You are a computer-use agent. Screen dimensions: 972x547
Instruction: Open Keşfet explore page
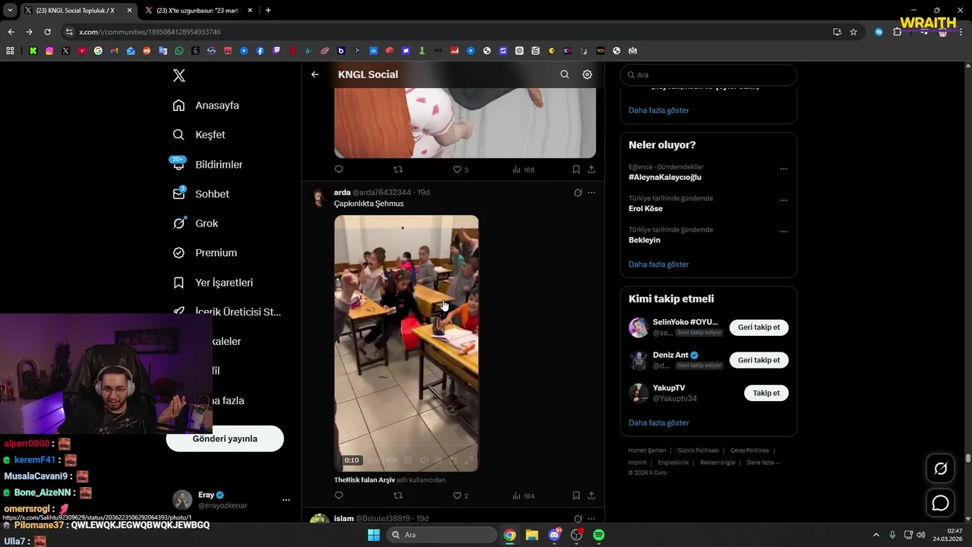(x=199, y=134)
